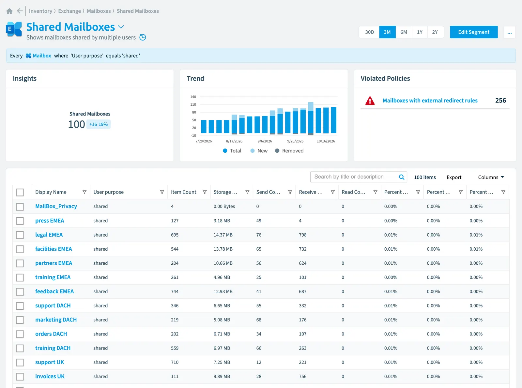Screen dimensions: 522x388
Task: Go to the home icon in breadcrumb
Action: (9, 11)
